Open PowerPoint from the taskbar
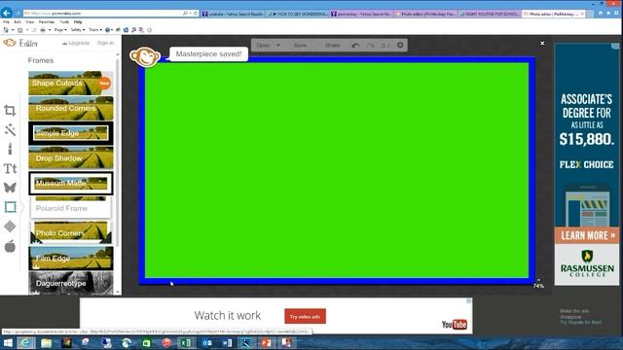Viewport: 623px width, 350px height. [266, 343]
